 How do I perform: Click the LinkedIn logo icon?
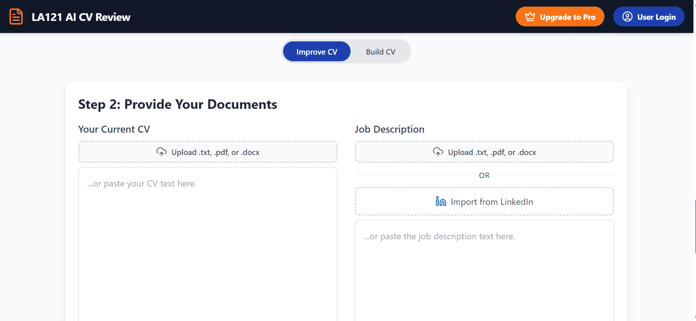(441, 202)
